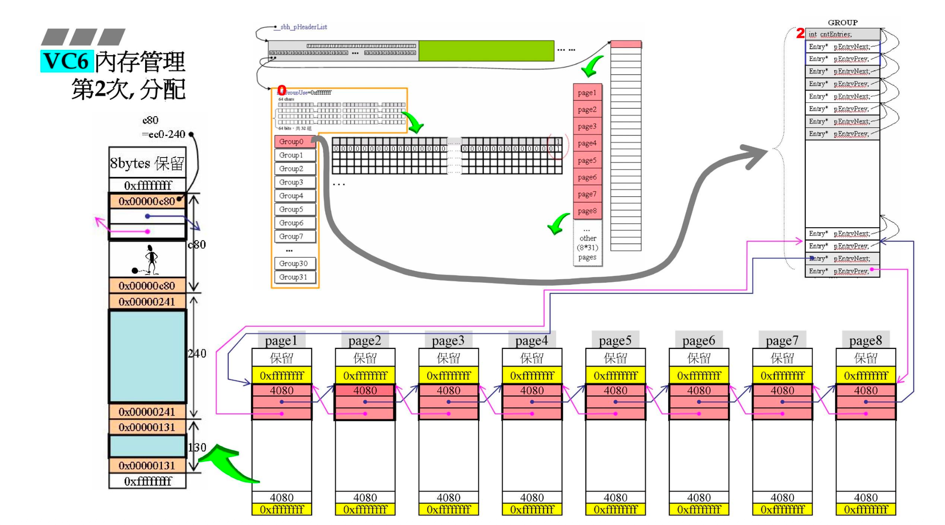Click the GROUP structure title
Screen dimensions: 945x525
842,22
